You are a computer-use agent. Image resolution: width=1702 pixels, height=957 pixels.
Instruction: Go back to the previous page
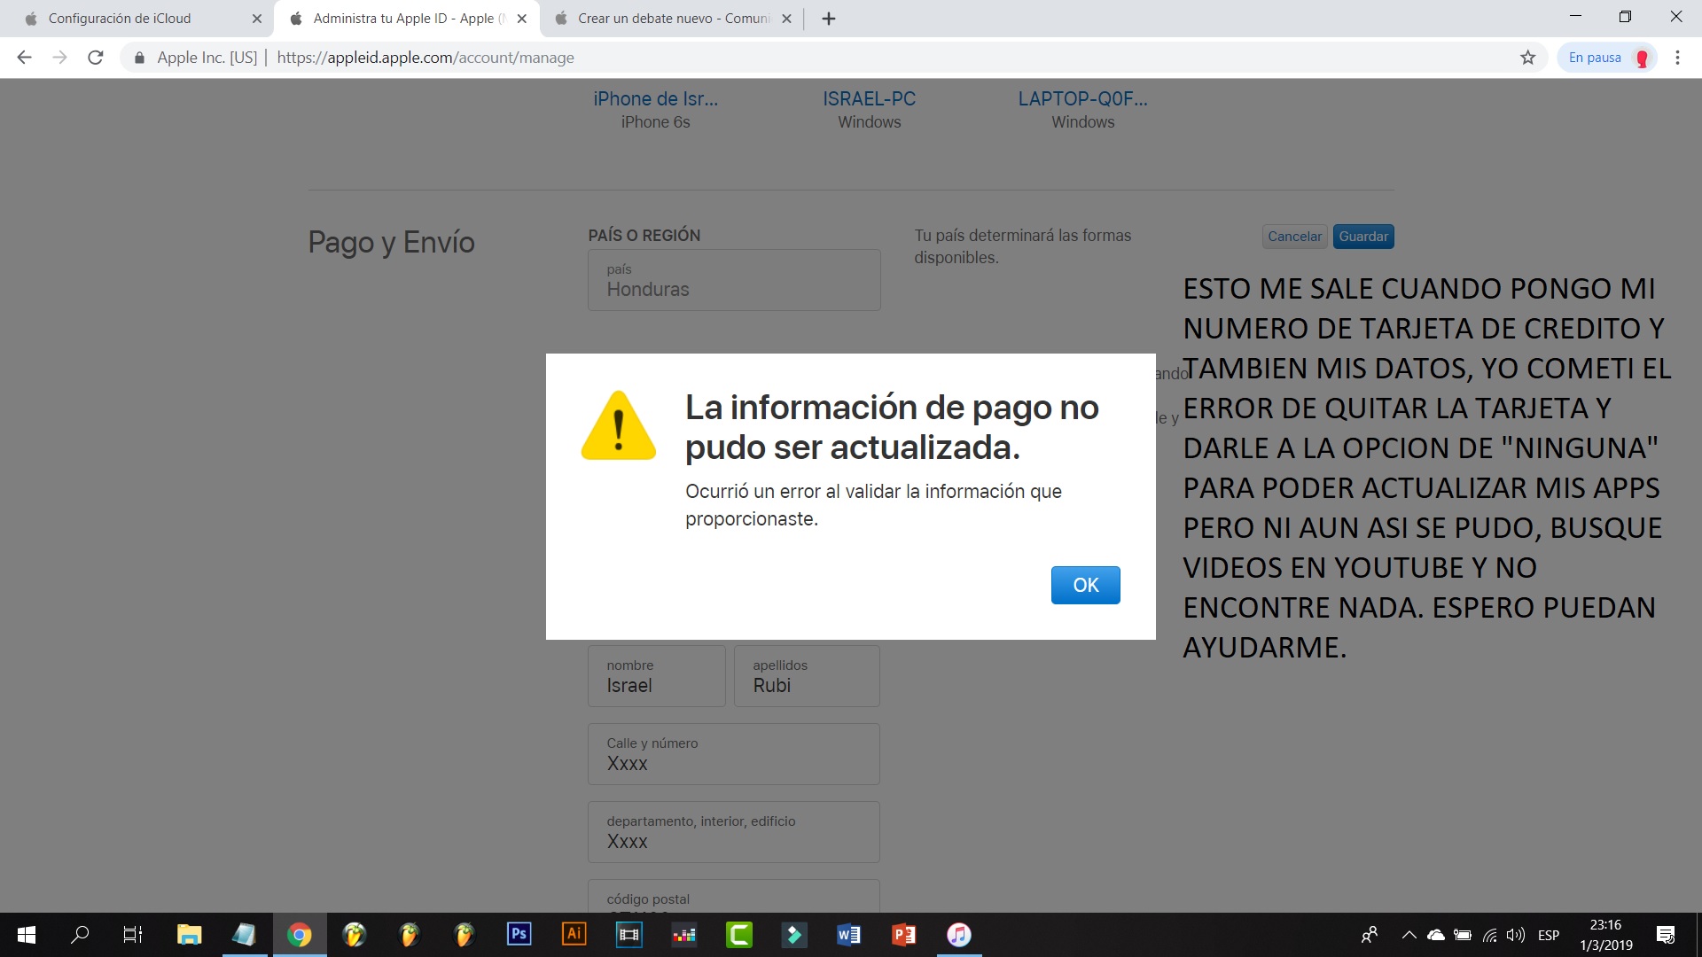tap(25, 58)
